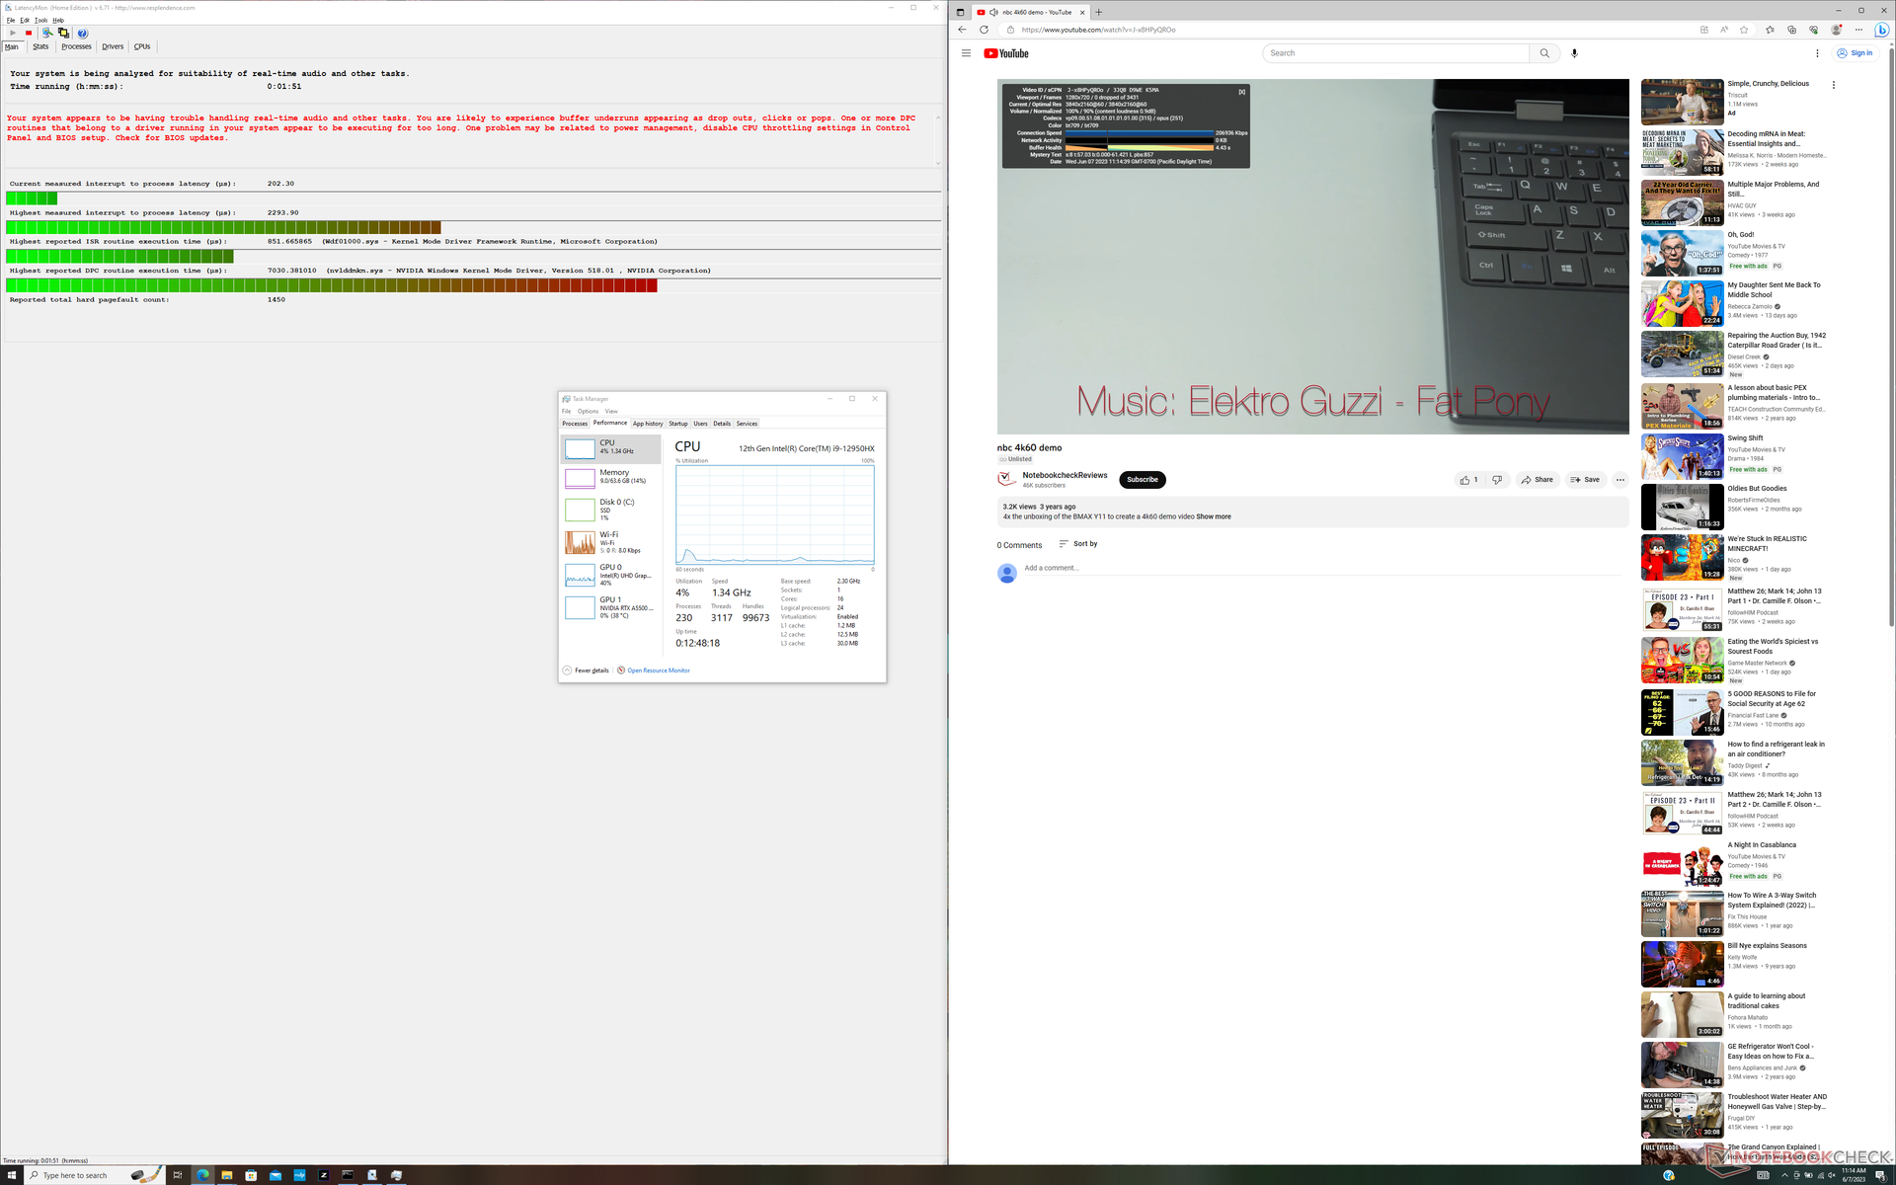Close the stats for nerds overlay
This screenshot has width=1896, height=1185.
click(x=1241, y=92)
